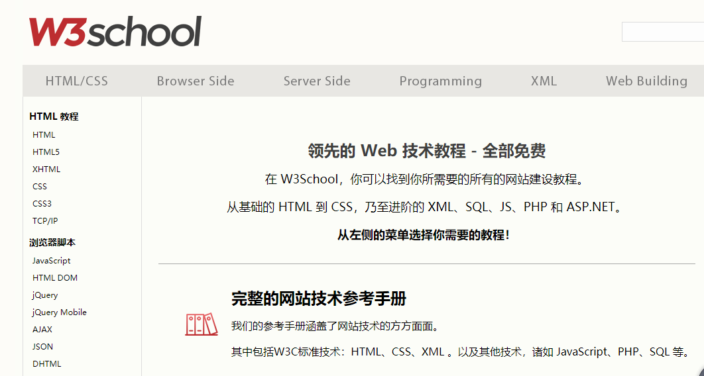Open the Browser Side navigation tab
The image size is (704, 376).
tap(196, 81)
